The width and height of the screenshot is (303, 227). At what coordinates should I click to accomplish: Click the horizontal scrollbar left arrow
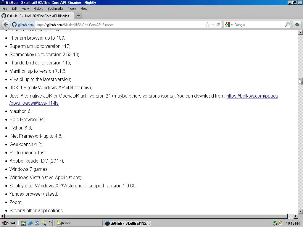point(2,216)
